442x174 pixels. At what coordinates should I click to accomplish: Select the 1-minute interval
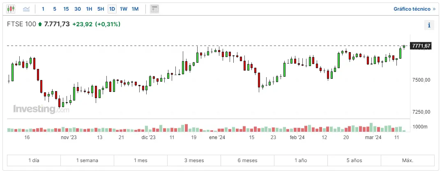(x=43, y=9)
